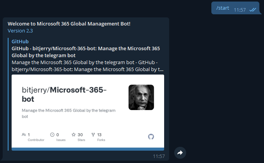Click the 13 Forks fork icon

pos(93,134)
